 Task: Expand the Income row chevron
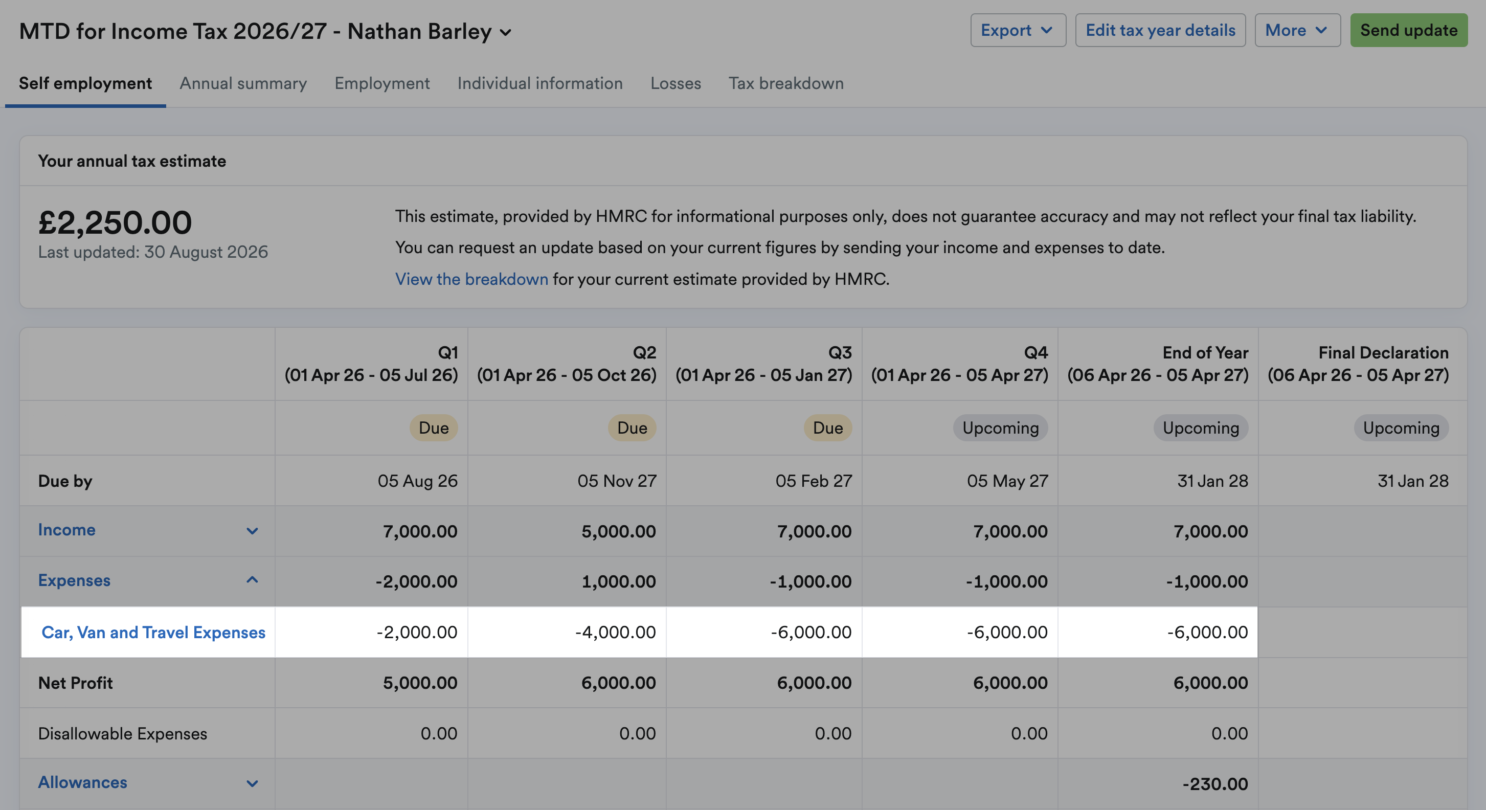point(252,531)
